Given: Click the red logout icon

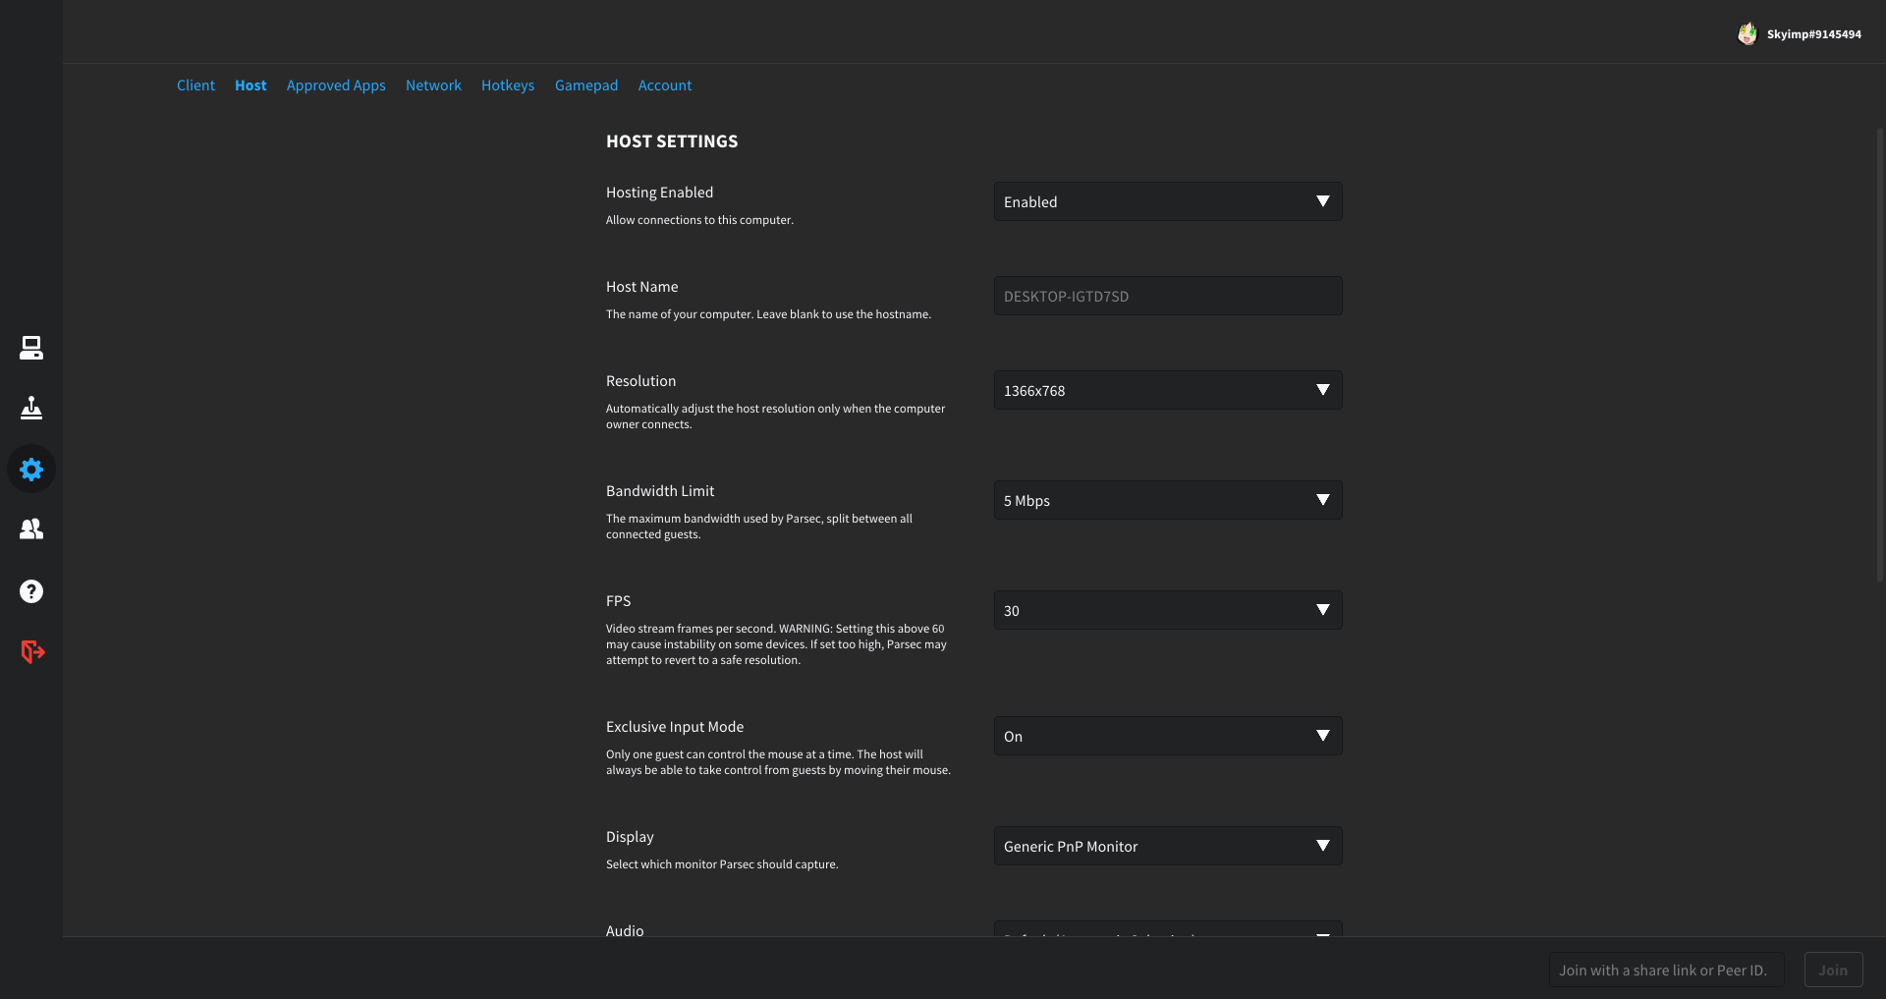Looking at the screenshot, I should click(x=32, y=651).
